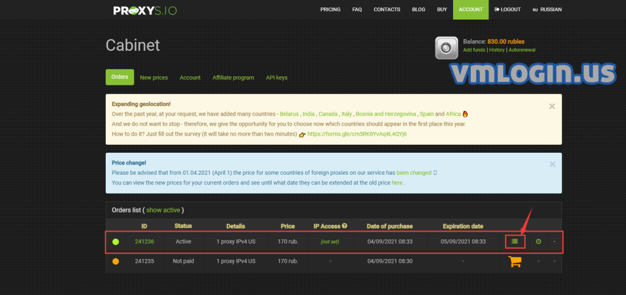
Task: Click the Canada country link
Action: point(328,114)
